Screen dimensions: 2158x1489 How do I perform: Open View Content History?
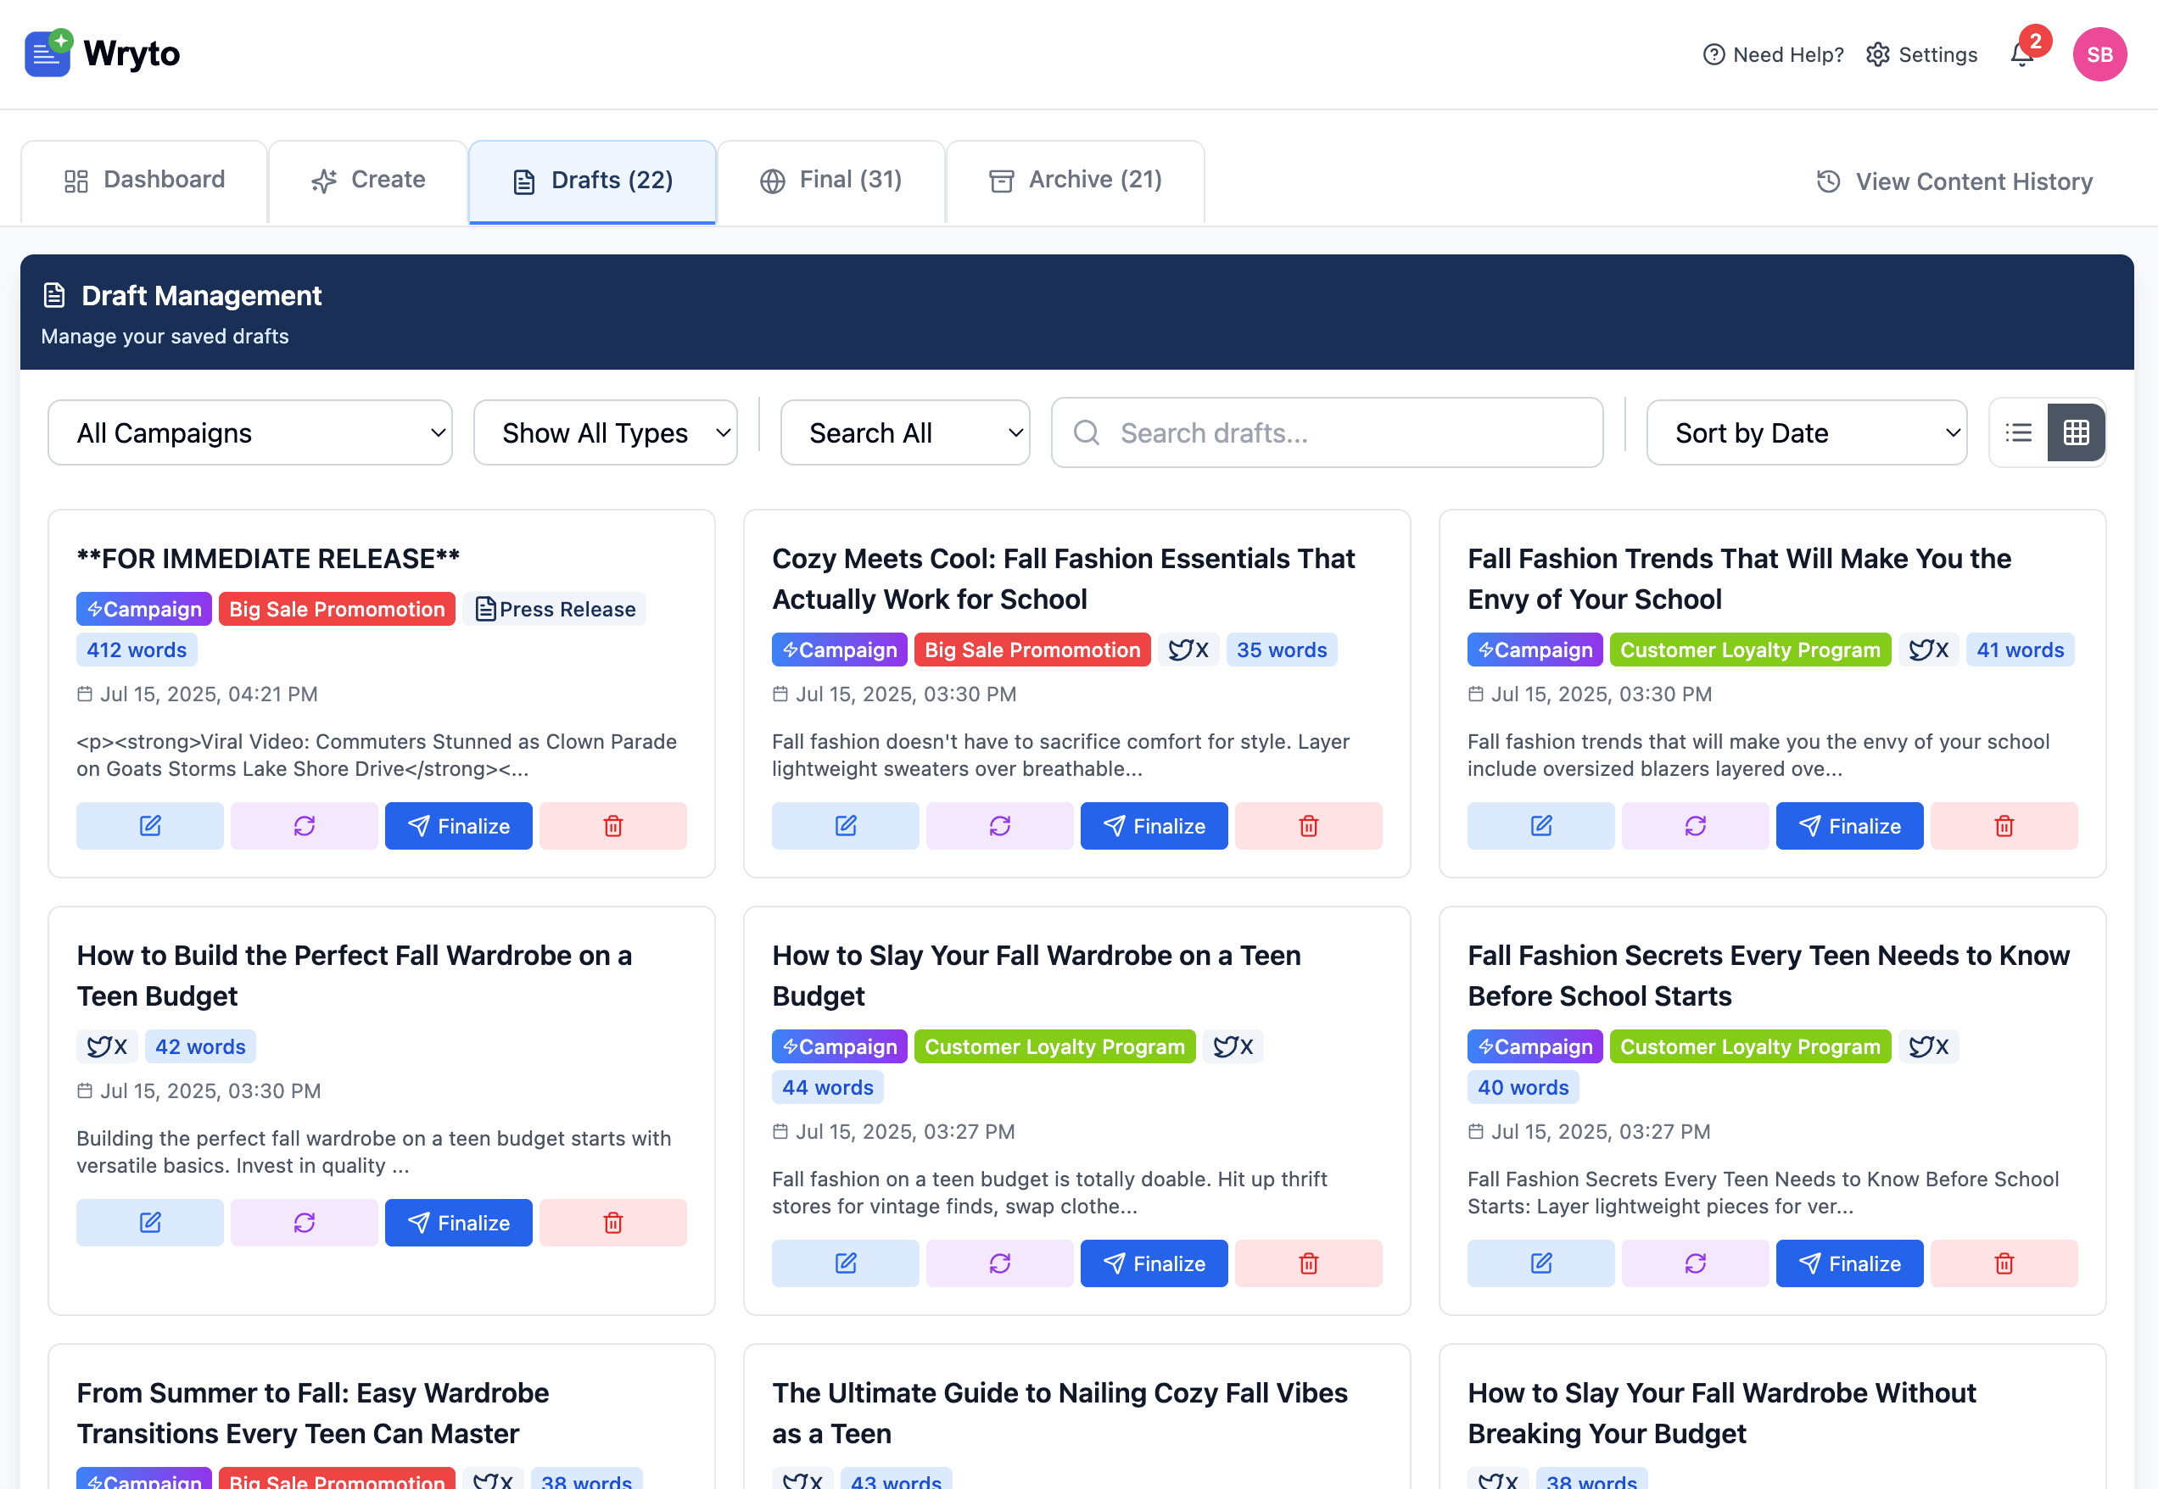[x=1953, y=181]
